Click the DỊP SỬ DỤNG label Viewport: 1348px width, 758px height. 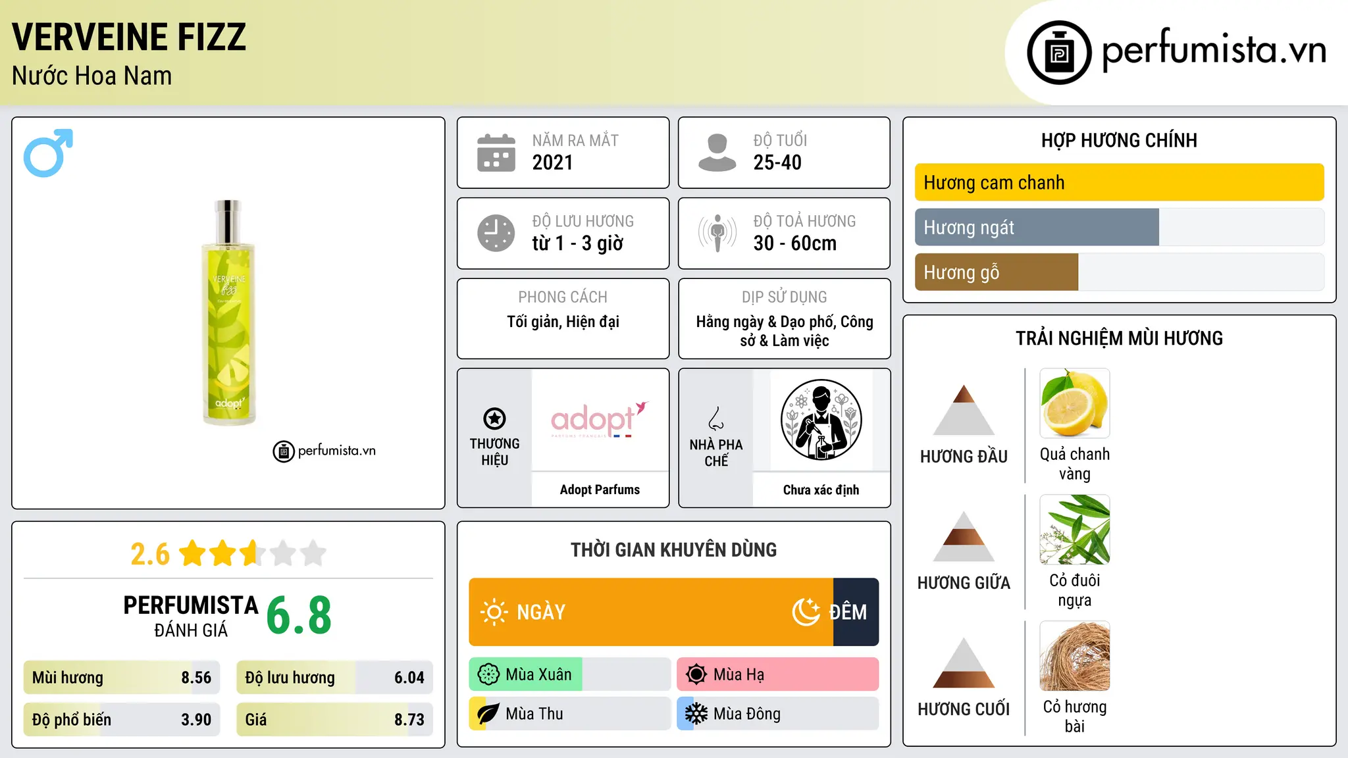[785, 297]
